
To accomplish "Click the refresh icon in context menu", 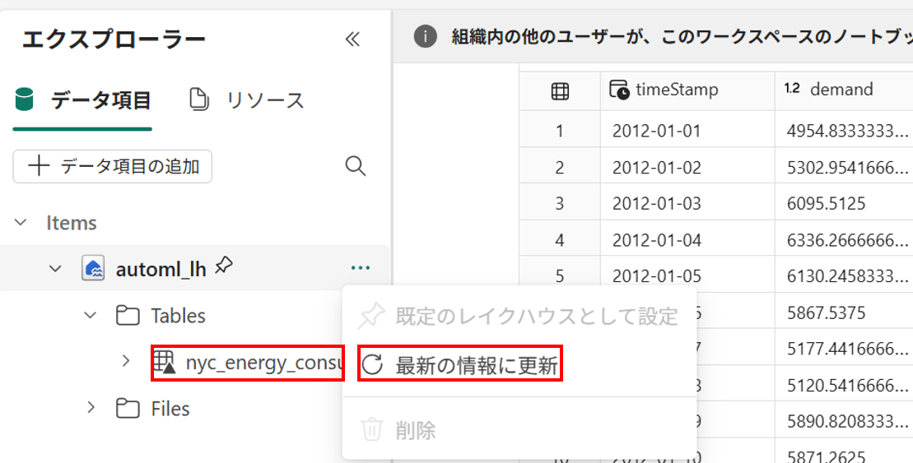I will click(372, 366).
